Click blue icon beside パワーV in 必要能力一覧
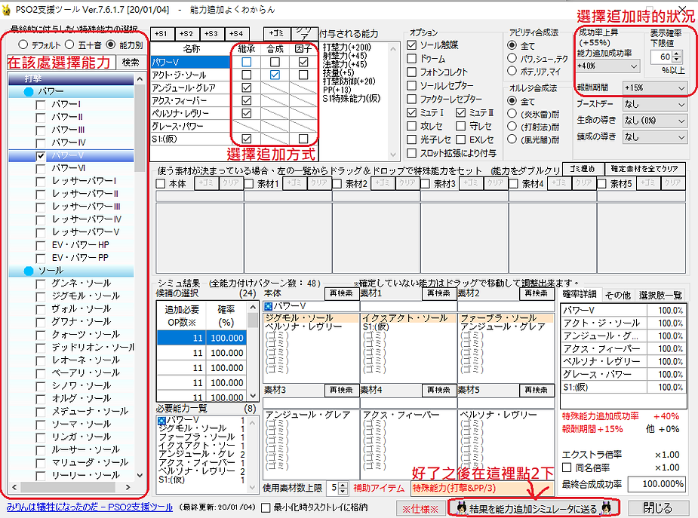698x518 pixels. tap(162, 420)
